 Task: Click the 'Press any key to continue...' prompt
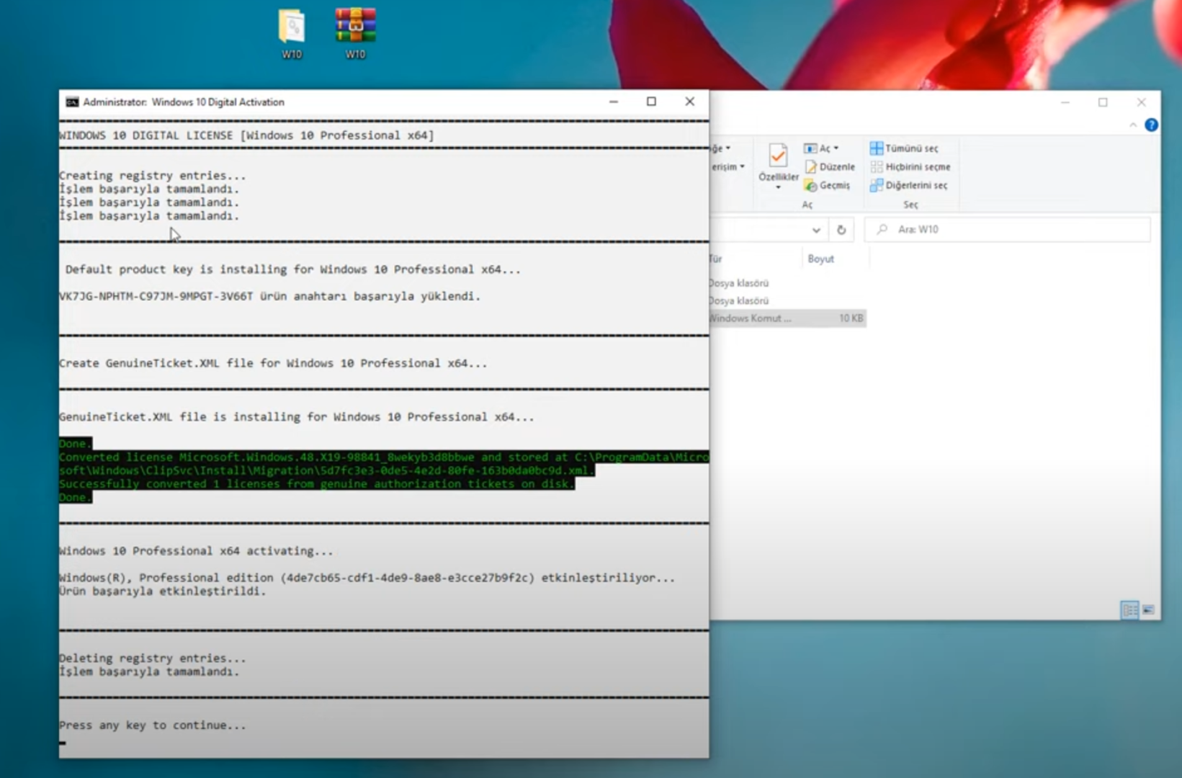153,725
